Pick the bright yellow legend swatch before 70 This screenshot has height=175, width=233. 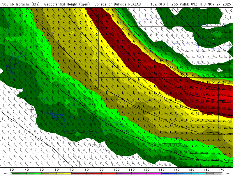coord(68,174)
